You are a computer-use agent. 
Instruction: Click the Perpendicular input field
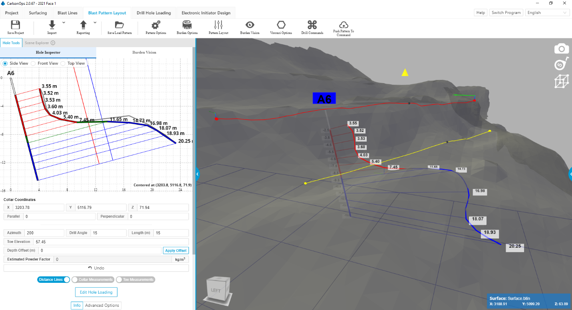[x=158, y=217]
